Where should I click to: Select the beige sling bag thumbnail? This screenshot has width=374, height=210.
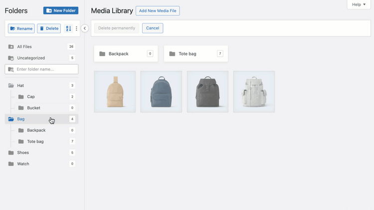pos(115,92)
